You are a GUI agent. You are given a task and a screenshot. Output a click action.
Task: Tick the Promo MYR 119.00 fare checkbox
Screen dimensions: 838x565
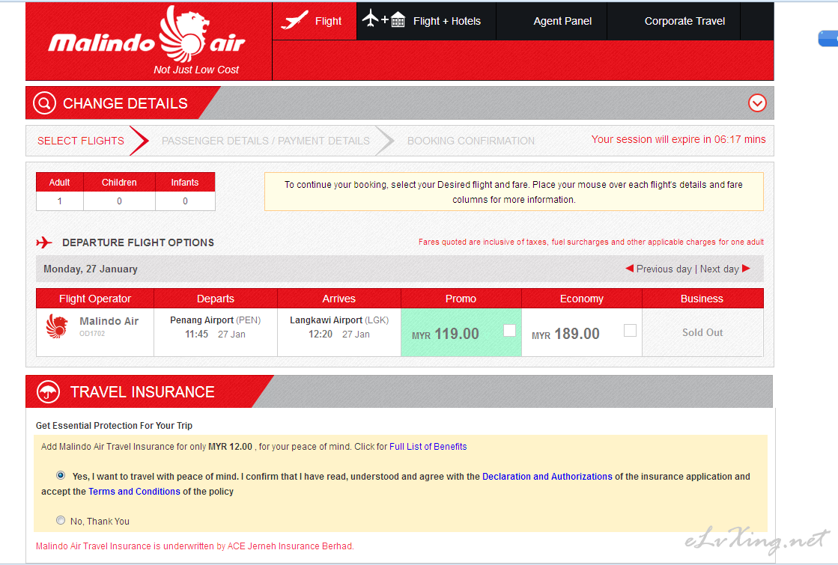coord(509,331)
